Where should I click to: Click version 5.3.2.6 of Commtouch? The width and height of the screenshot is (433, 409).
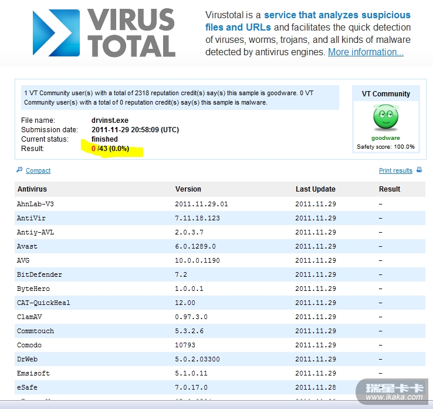[x=189, y=331]
